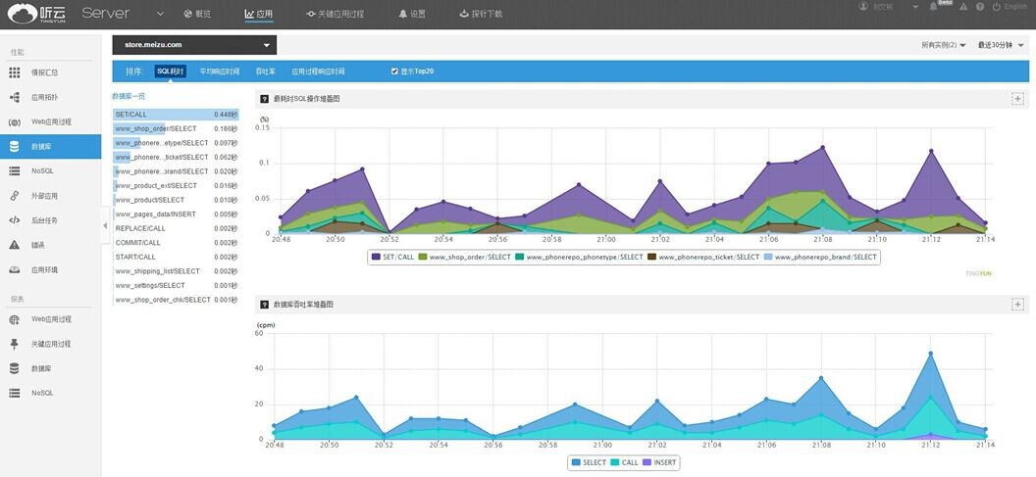
Task: Open 应用环境 environment page
Action: coord(44,269)
